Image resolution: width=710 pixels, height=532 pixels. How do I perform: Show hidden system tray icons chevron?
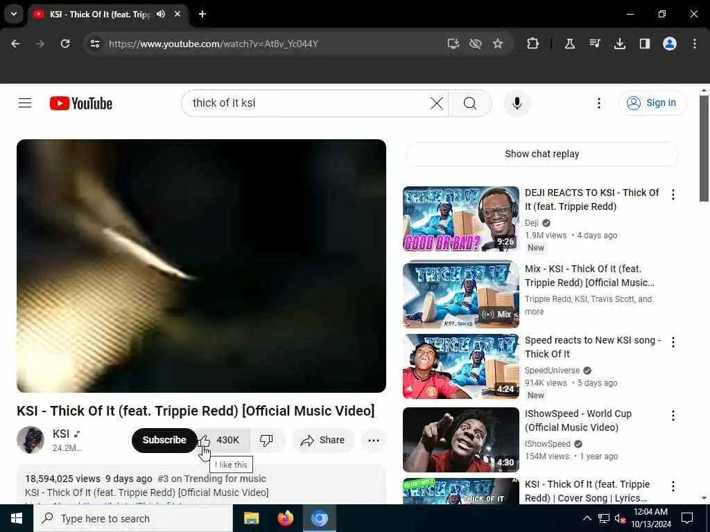point(587,518)
